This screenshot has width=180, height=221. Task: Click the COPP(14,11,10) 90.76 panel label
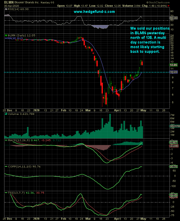click(x=24, y=167)
